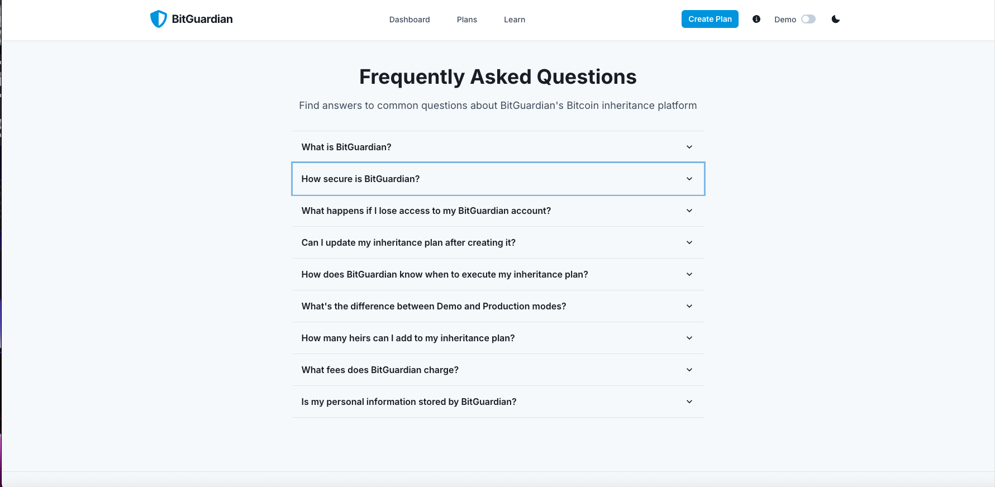The image size is (995, 487).
Task: Go to the Plans nav item
Action: click(x=467, y=20)
